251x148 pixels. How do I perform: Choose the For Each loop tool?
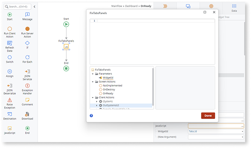pos(27,59)
